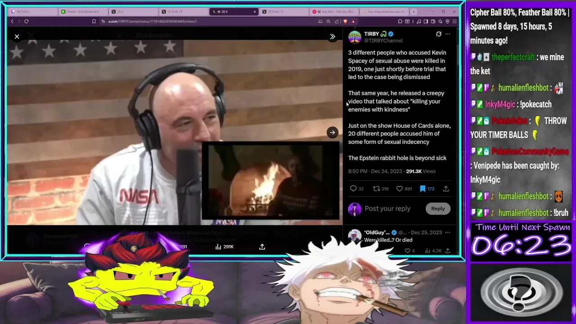576x324 pixels.
Task: Go back in browser history
Action: [x=12, y=21]
